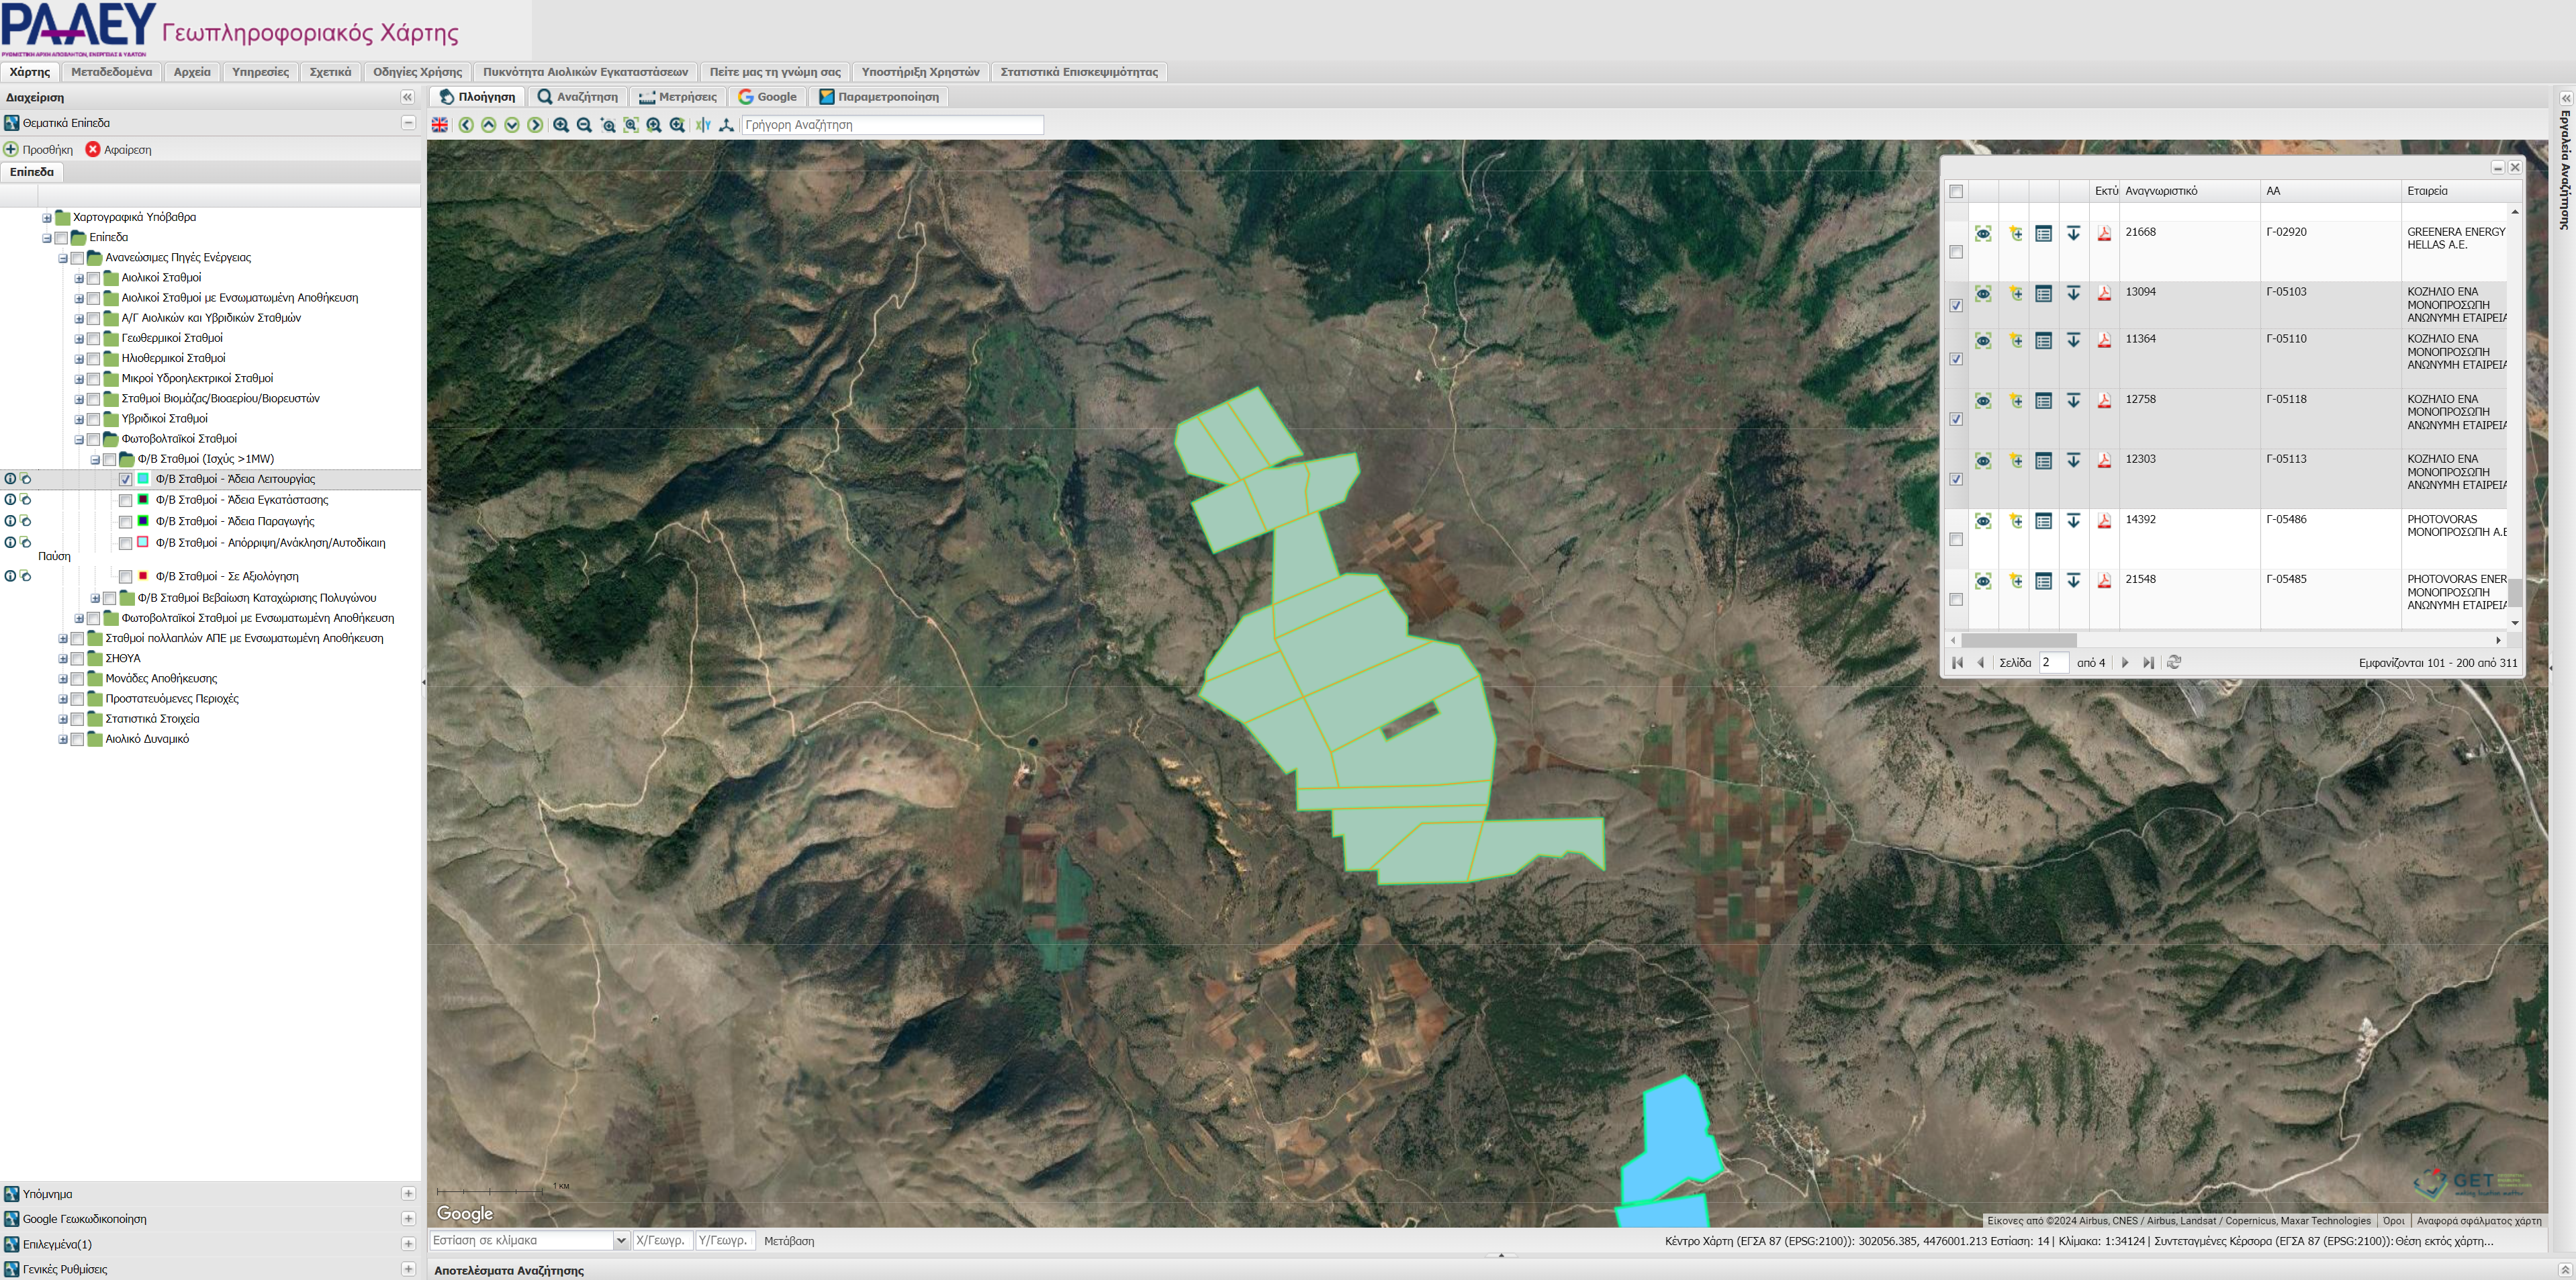The image size is (2576, 1280).
Task: Click the zoom out magnifier icon
Action: [x=584, y=125]
